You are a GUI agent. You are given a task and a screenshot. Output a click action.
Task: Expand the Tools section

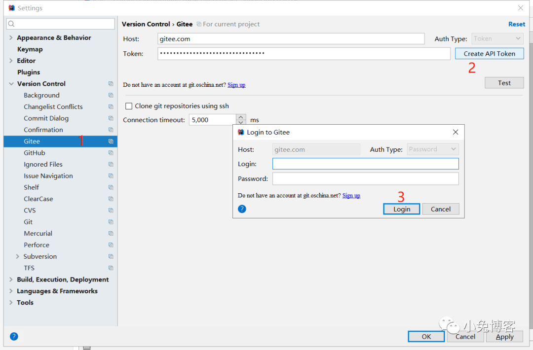(11, 303)
